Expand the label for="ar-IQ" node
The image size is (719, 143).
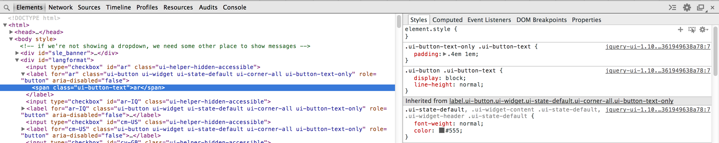(23, 108)
